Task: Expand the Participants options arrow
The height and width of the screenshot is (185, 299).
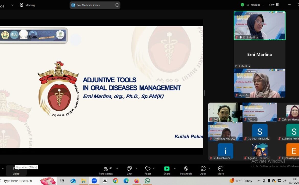Action: [x=117, y=169]
